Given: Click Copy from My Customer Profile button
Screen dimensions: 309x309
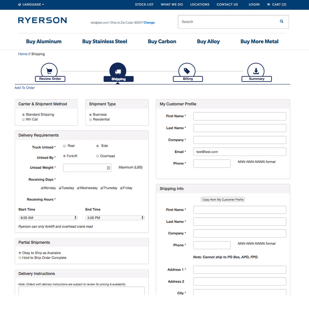Looking at the screenshot, I should 223,199.
